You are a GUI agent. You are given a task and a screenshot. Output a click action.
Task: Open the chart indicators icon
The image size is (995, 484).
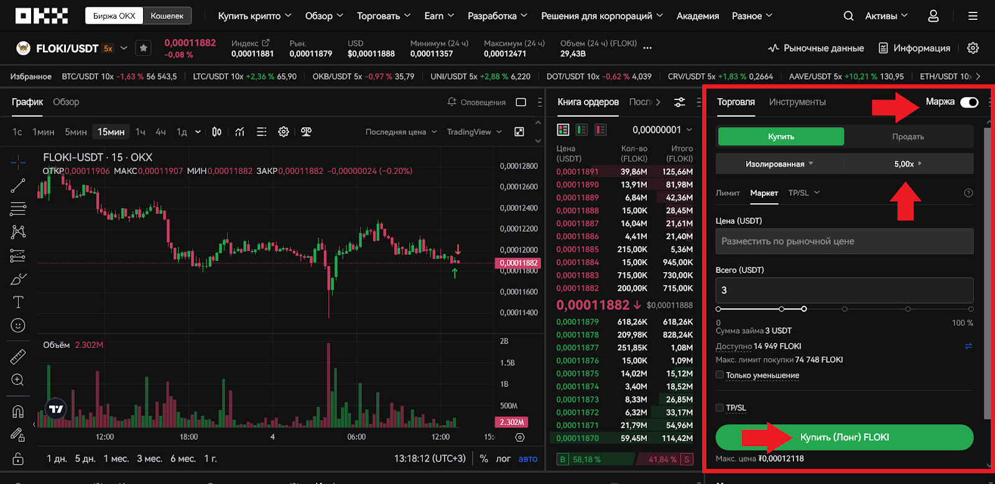[239, 132]
